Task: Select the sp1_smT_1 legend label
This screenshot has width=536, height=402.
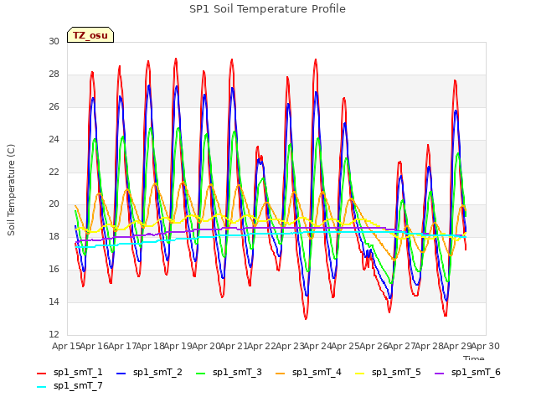Action: click(x=78, y=373)
